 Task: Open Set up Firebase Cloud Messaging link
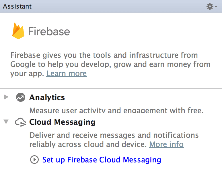pyautogui.click(x=102, y=160)
